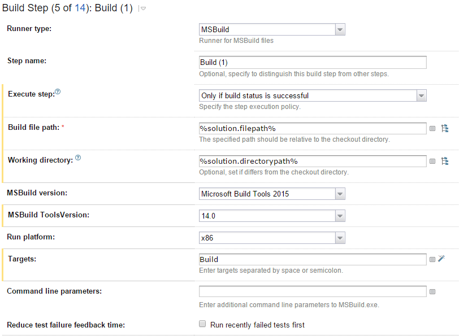Click parameter list icon beside Targets field

point(432,259)
